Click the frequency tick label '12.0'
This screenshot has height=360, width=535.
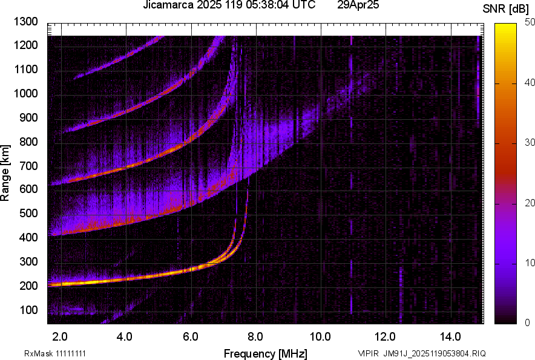pyautogui.click(x=386, y=337)
